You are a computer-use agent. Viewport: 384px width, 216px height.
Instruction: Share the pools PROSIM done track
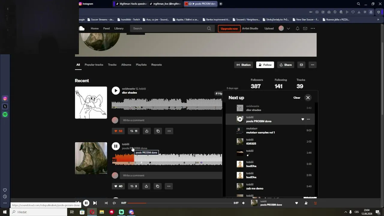(x=146, y=186)
